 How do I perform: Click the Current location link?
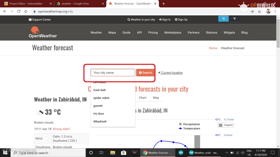(170, 73)
